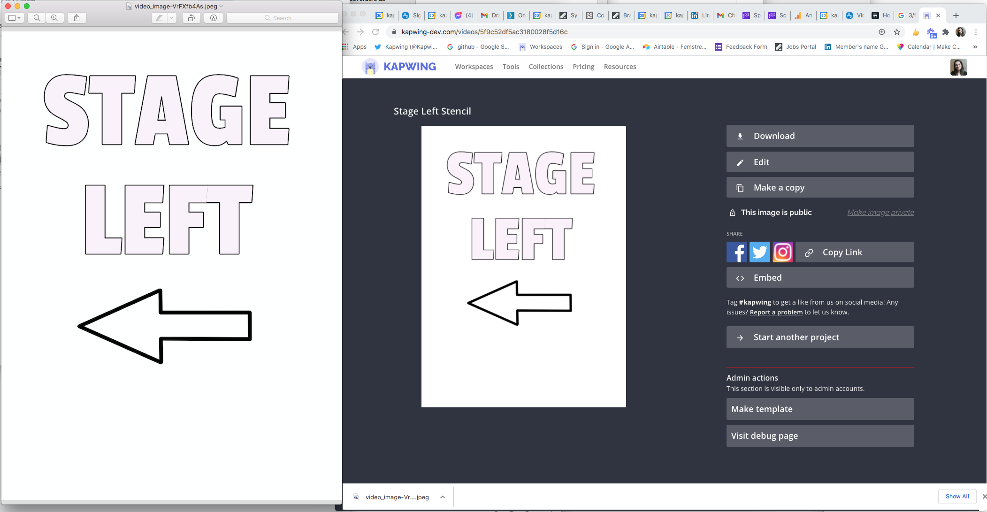The height and width of the screenshot is (512, 987).
Task: Open a new browser tab
Action: tap(956, 15)
